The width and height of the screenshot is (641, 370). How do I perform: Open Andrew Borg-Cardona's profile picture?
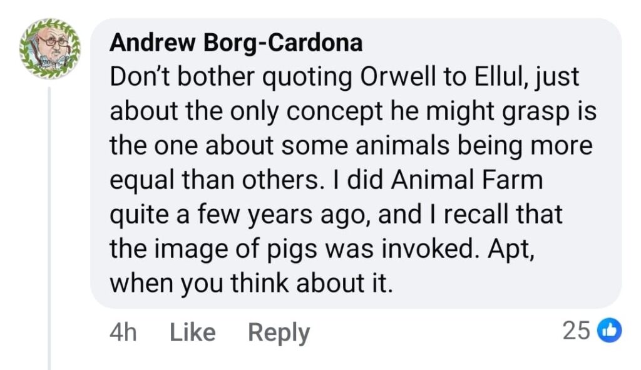coord(50,49)
